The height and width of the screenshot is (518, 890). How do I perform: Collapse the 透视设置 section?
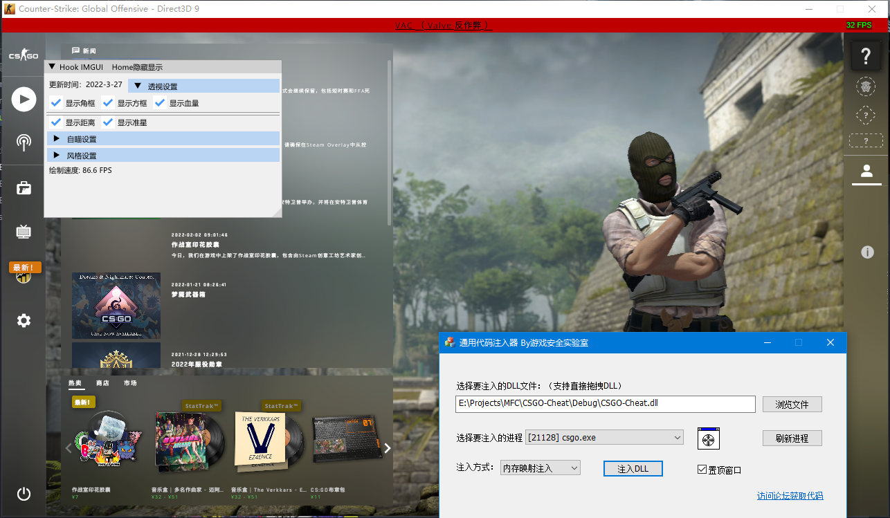click(x=203, y=86)
